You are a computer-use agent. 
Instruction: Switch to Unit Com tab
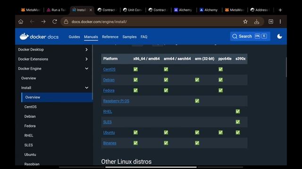[x=133, y=10]
